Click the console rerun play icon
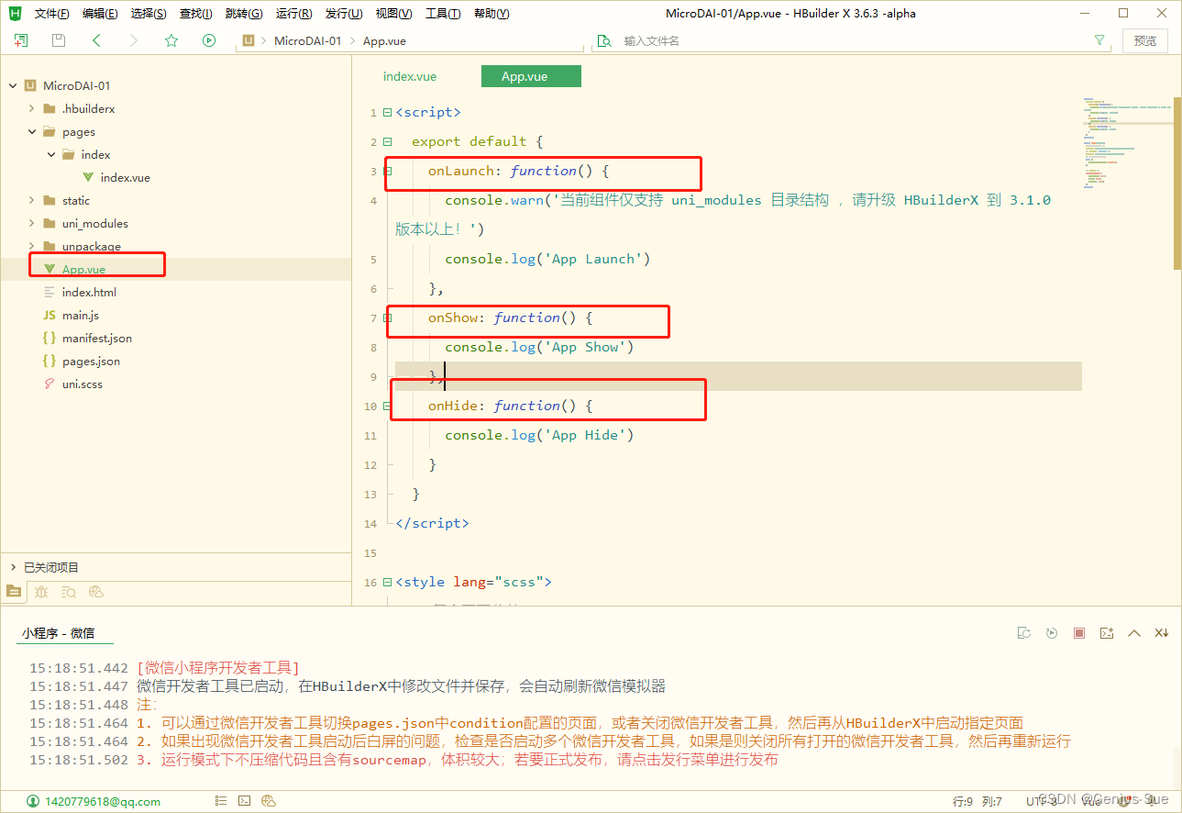Screen dimensions: 1182x813 pos(1052,633)
